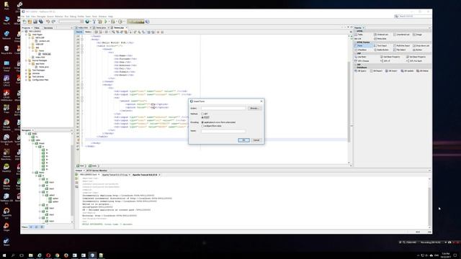461x259 pixels.
Task: Click the Save All toolbar icon
Action: click(x=41, y=22)
